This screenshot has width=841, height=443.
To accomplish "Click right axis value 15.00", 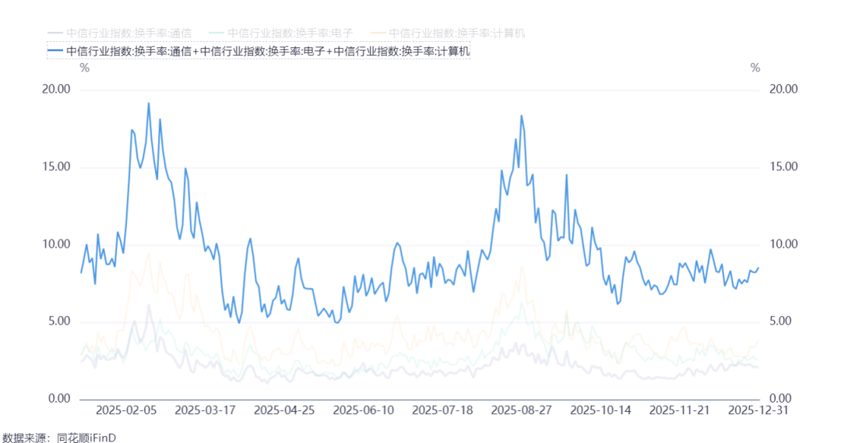I will point(783,167).
